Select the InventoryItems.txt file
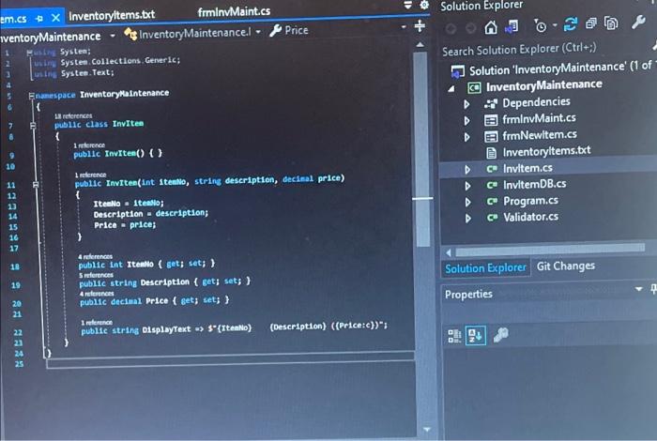 point(546,151)
